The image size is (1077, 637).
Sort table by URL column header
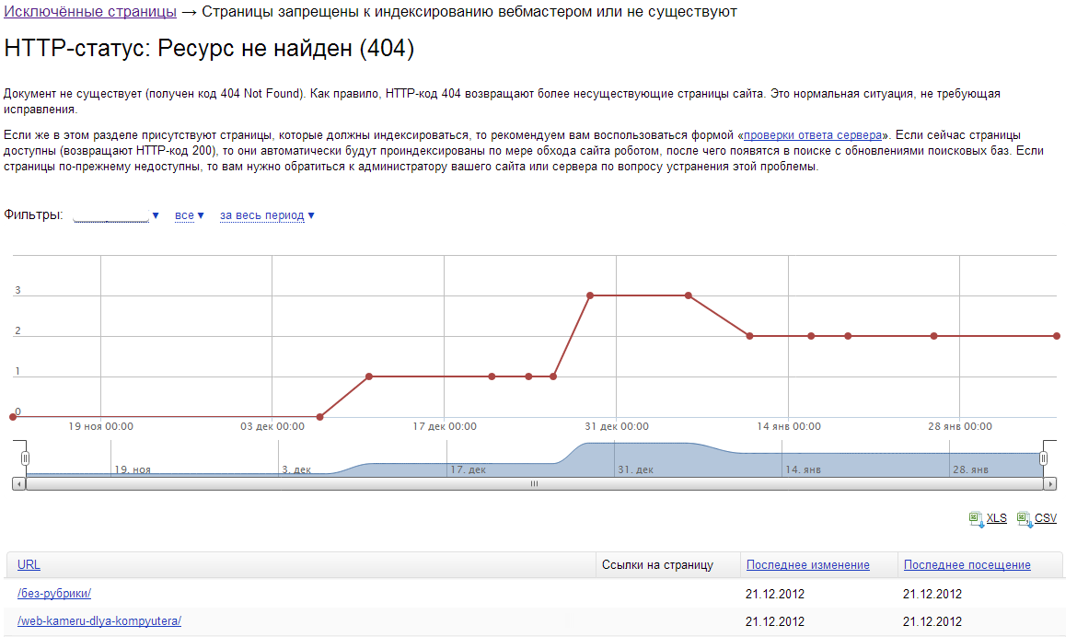coord(29,565)
